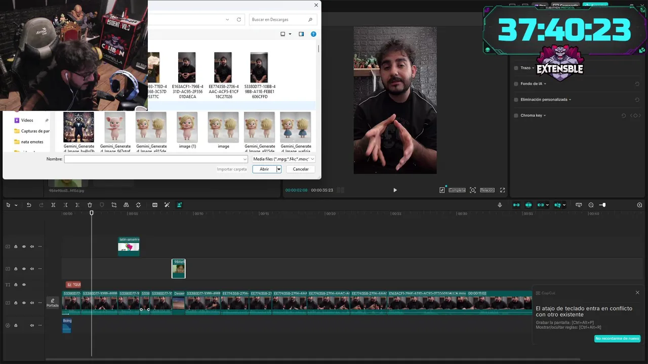Hide the text track with eye icon
This screenshot has width=648, height=364.
point(24,285)
